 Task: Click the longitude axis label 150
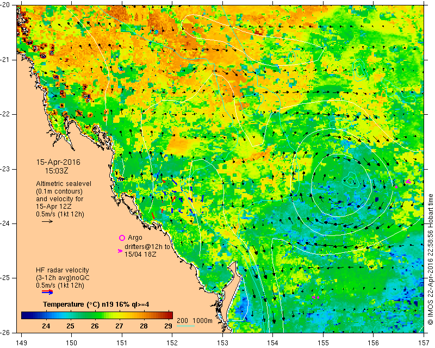(72, 343)
